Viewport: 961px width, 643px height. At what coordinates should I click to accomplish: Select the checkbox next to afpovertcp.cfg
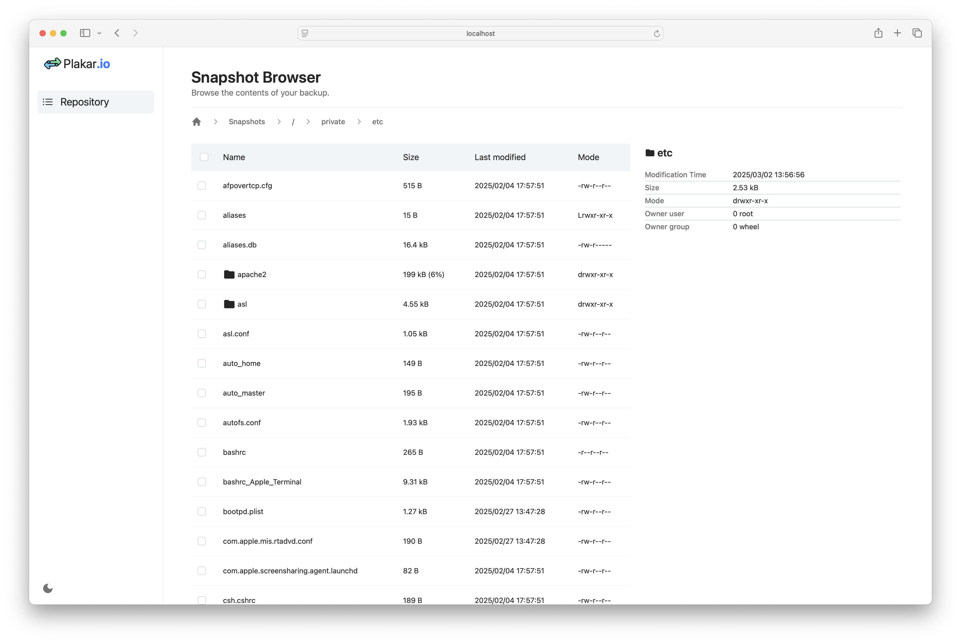[202, 185]
